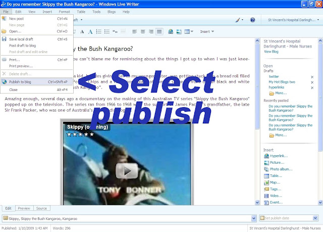Screen dimensions: 323x232
Task: Remove hyperlinks draft with X icon
Action: [312, 87]
